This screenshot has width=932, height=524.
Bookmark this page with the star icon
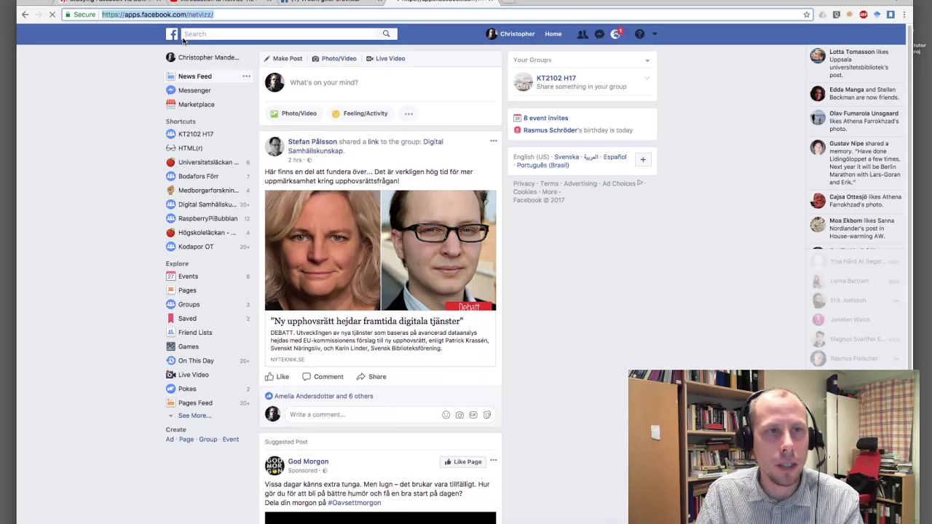[x=807, y=15]
